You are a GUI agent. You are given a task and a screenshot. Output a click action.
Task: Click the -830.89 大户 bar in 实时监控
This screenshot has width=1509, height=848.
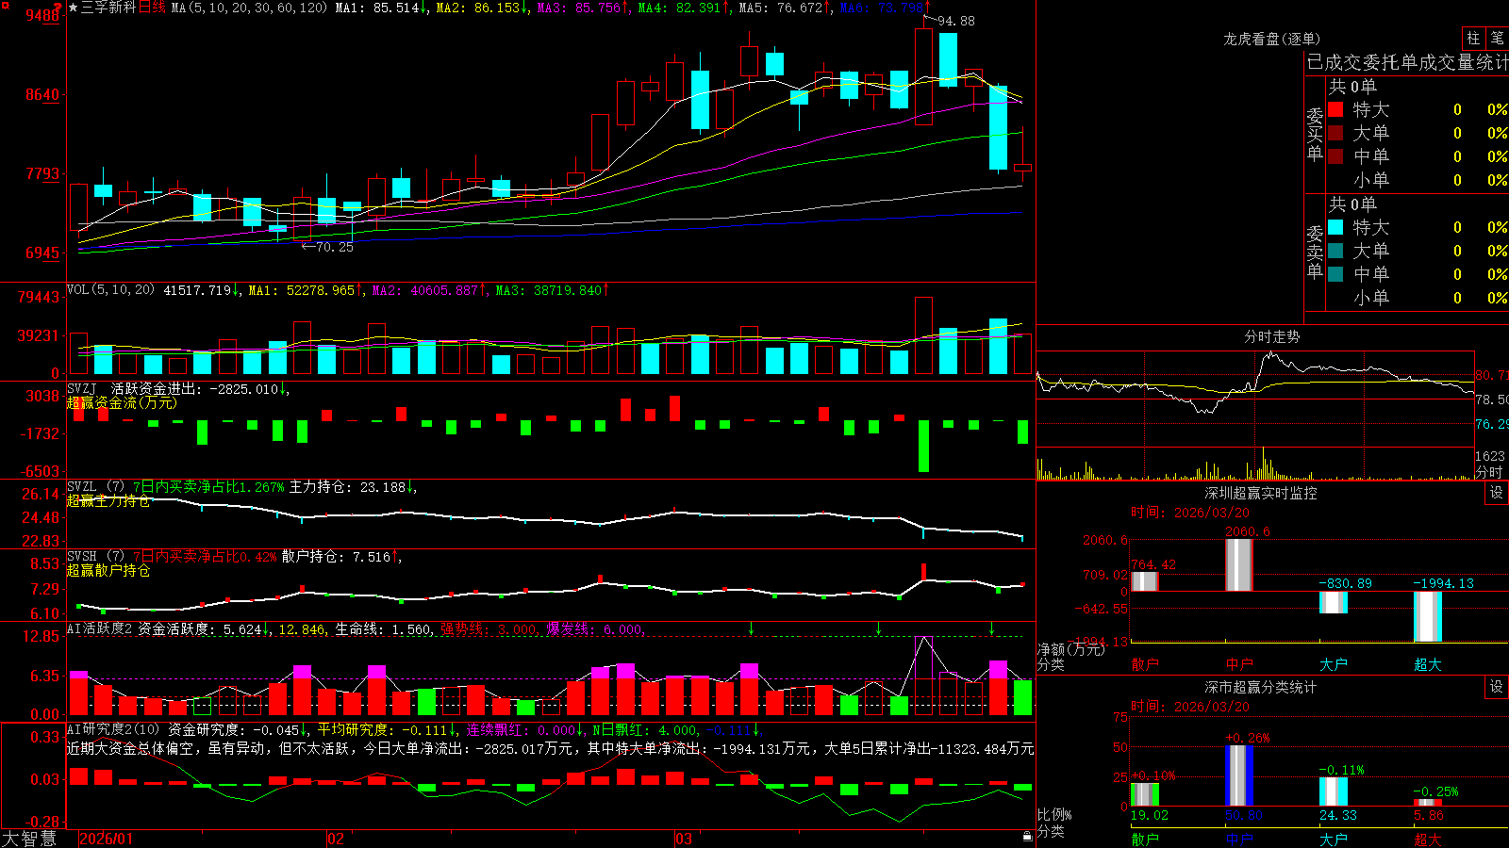tap(1334, 602)
